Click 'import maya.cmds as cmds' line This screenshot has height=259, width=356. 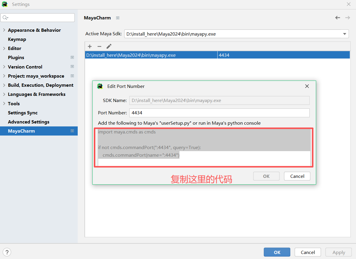click(x=127, y=132)
